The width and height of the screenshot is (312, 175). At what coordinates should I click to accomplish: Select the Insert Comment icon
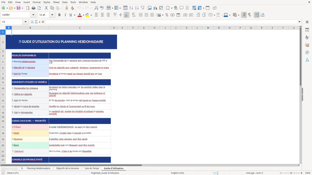pyautogui.click(x=181, y=8)
